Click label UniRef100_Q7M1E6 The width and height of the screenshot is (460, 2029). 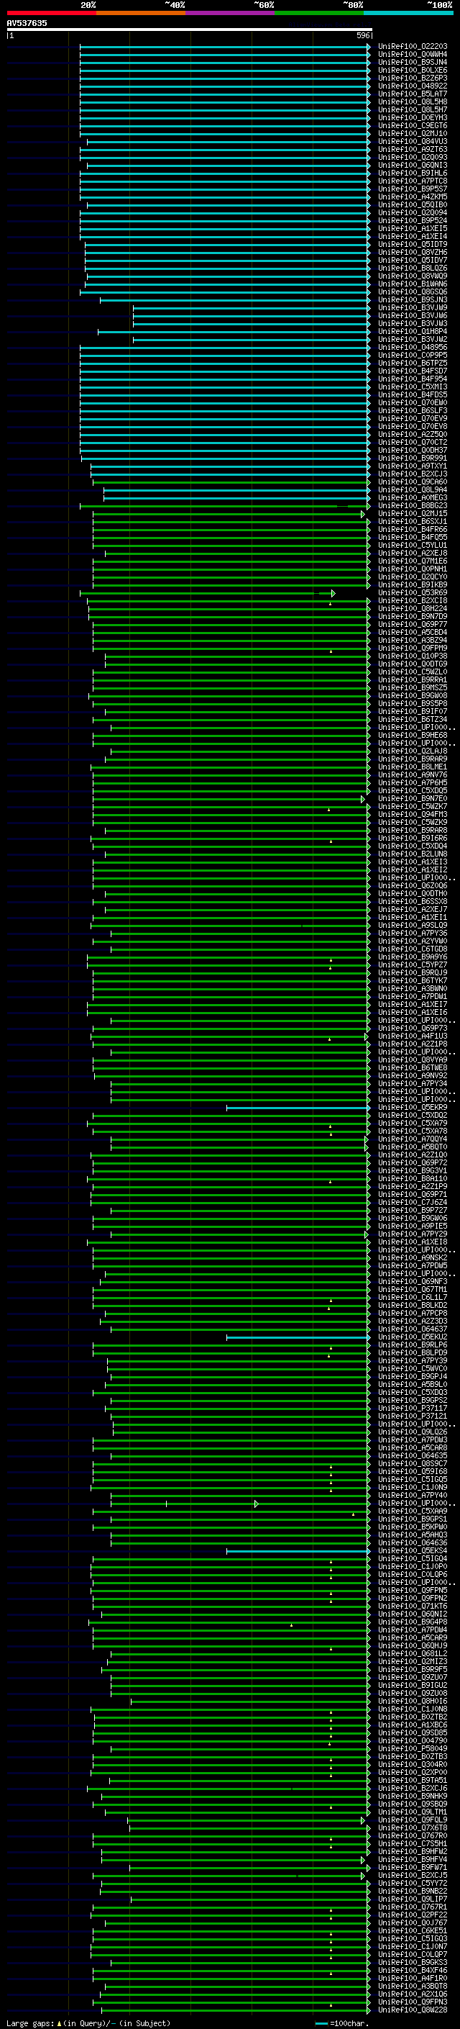tap(412, 561)
